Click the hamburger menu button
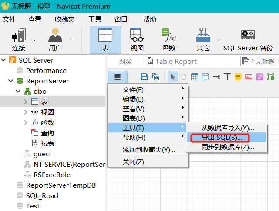The height and width of the screenshot is (211, 279). pos(118,77)
